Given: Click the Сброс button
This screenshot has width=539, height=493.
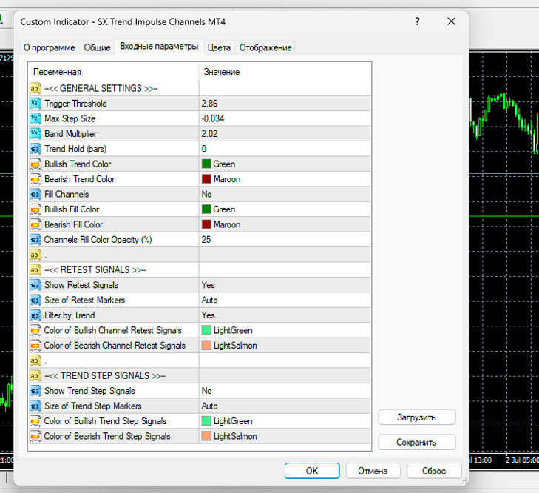Looking at the screenshot, I should coord(433,471).
